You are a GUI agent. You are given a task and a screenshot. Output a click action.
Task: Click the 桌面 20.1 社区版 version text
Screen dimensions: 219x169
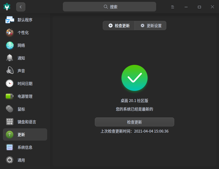click(x=134, y=101)
